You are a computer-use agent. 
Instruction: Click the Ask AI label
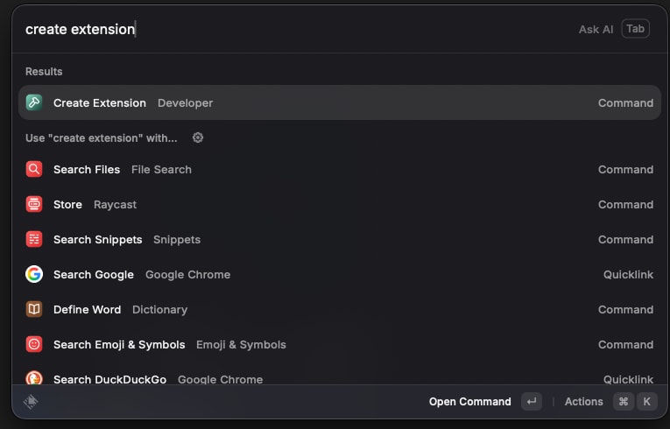[596, 29]
